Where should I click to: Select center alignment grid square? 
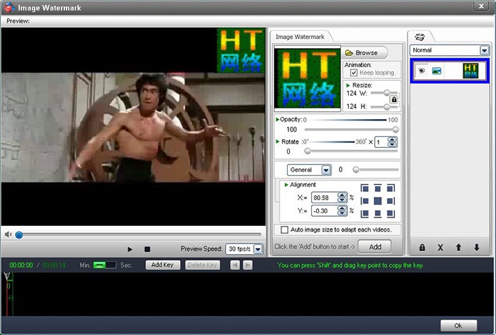377,200
